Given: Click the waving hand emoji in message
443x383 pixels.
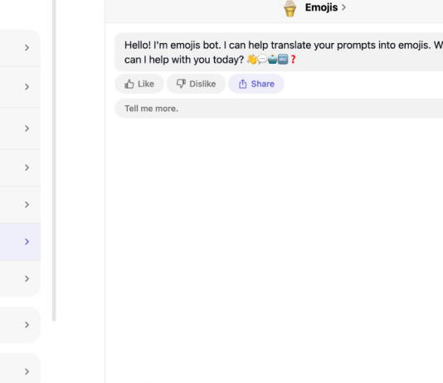Looking at the screenshot, I should pos(251,59).
